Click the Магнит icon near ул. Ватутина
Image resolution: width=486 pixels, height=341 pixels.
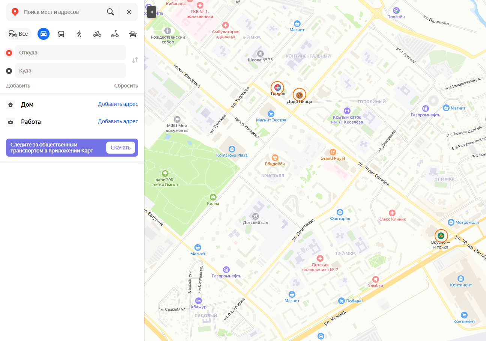pyautogui.click(x=198, y=247)
